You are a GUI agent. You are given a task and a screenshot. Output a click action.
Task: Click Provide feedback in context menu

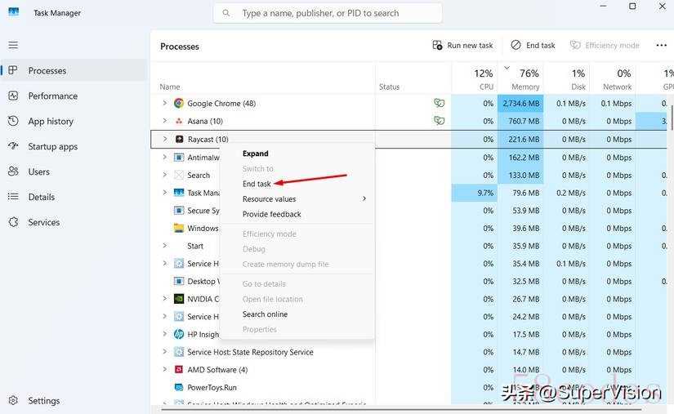tap(271, 214)
